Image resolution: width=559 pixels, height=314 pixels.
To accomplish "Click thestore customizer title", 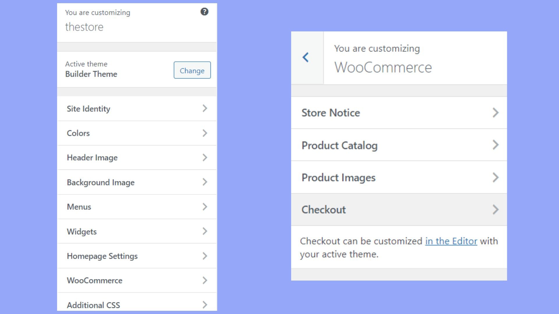I will coord(84,27).
